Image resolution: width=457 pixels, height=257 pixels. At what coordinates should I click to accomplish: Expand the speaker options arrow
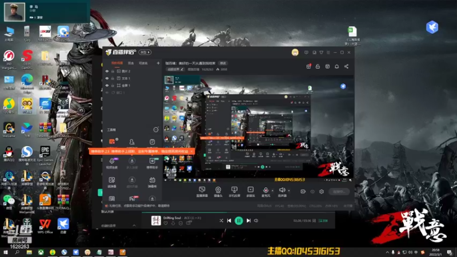click(289, 191)
